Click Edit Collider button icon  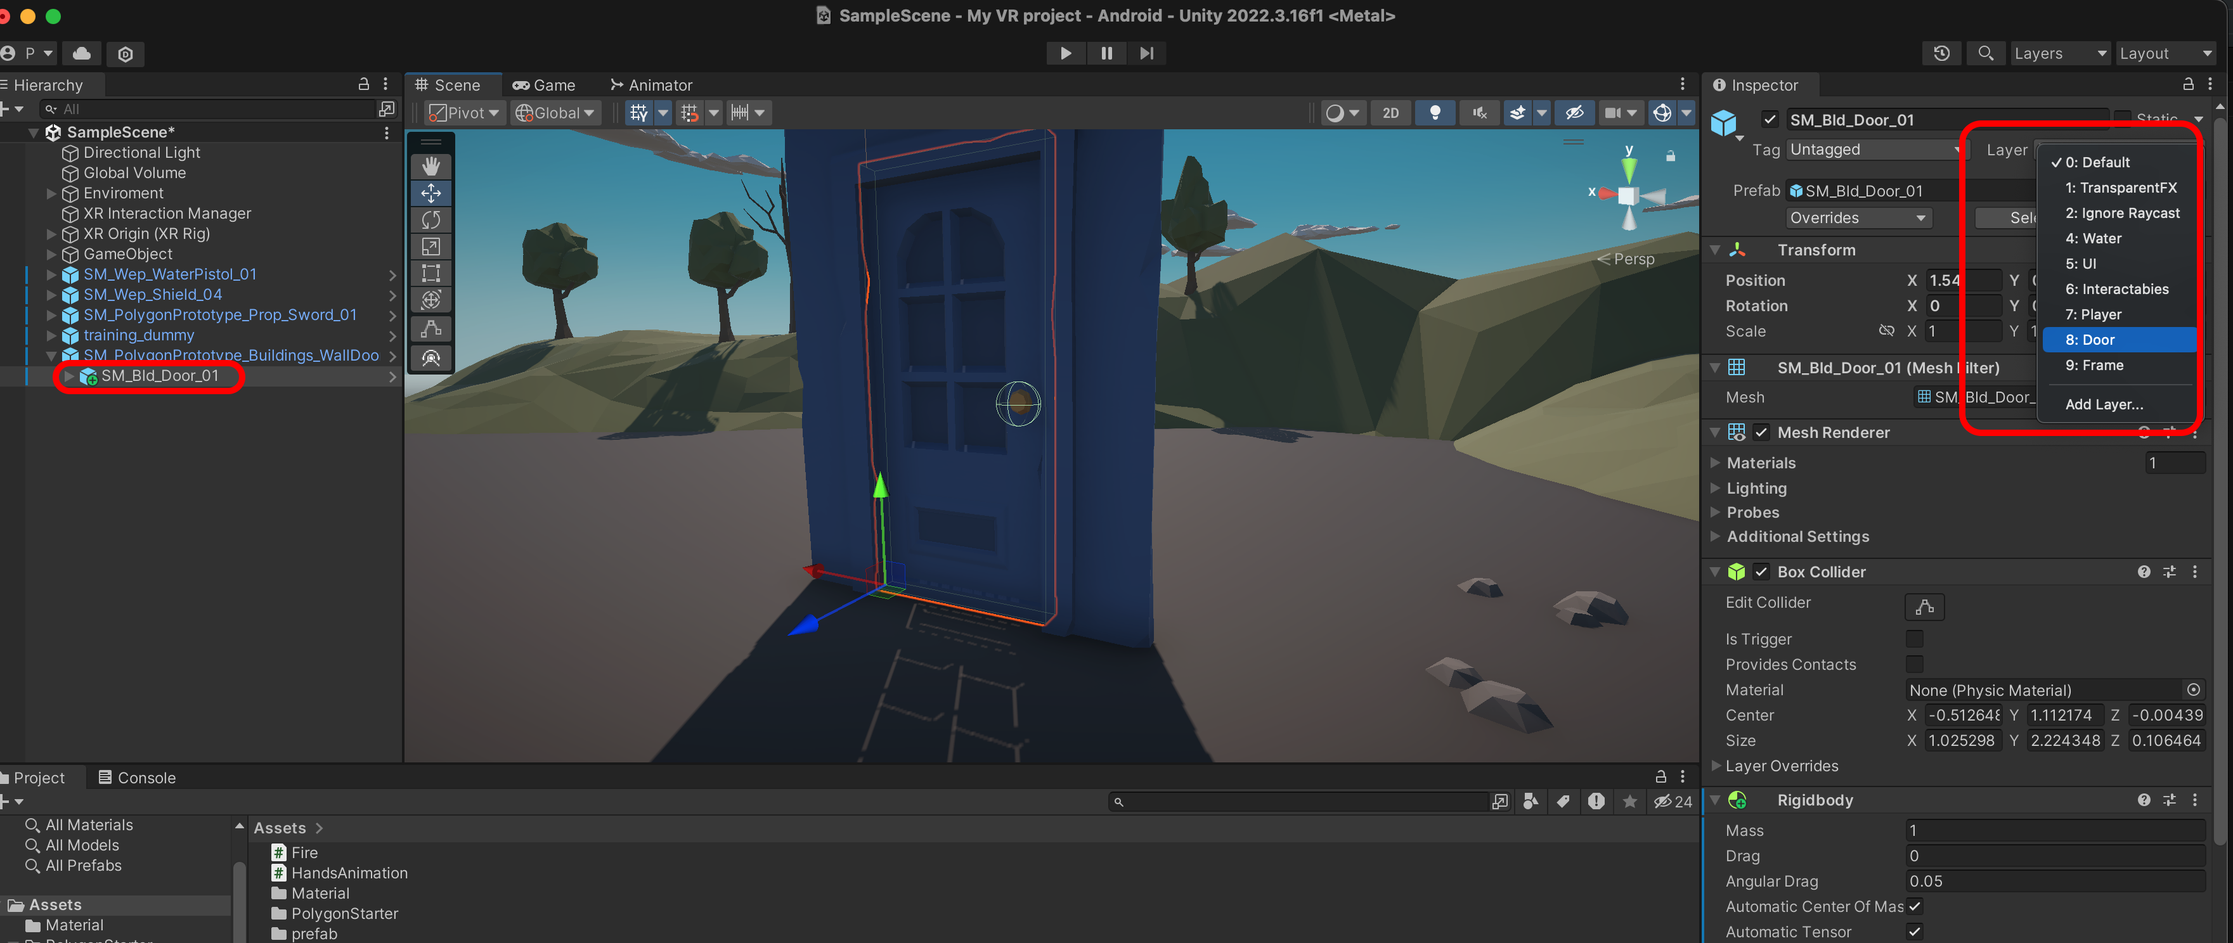click(1924, 606)
